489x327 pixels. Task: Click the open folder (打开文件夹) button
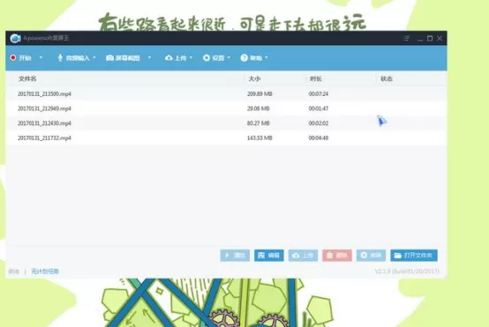(x=414, y=256)
